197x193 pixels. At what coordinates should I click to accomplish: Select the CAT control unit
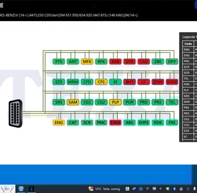pos(73,122)
